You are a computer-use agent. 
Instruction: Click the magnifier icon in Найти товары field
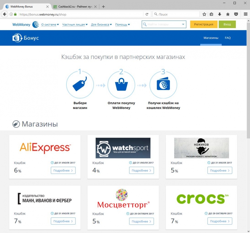[x=145, y=24]
